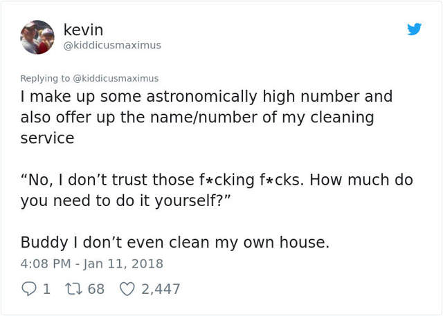Click the retweet count "68"

coord(96,288)
